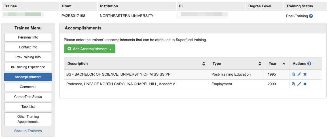Open Personal Info in Trainee Menu
The width and height of the screenshot is (328, 139).
tap(28, 37)
